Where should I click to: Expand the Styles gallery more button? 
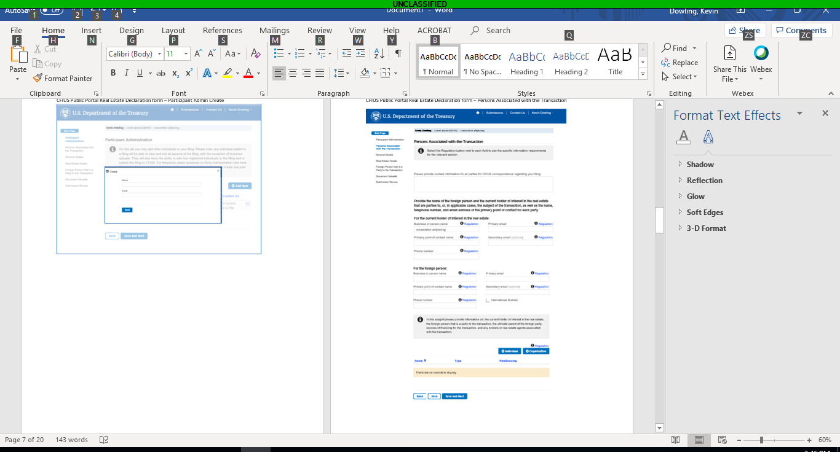tap(643, 74)
